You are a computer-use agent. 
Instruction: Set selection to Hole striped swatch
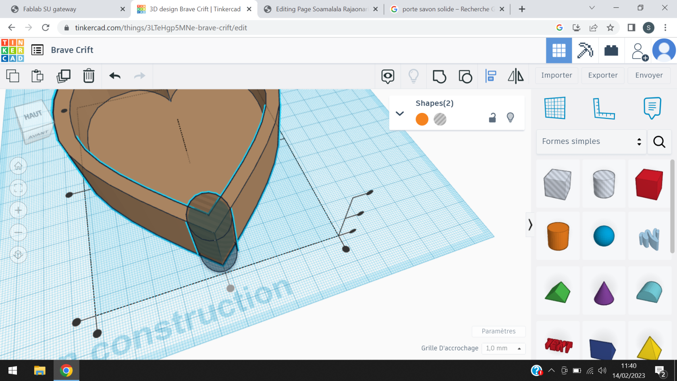coord(440,119)
